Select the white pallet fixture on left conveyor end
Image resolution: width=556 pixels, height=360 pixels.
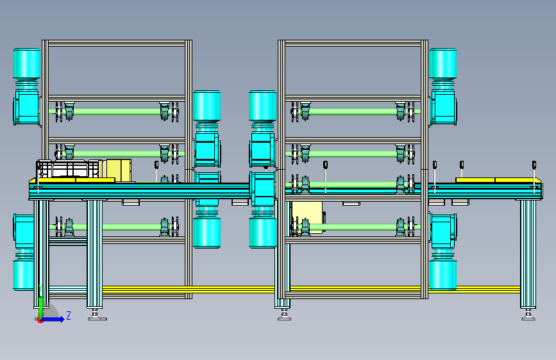pyautogui.click(x=67, y=169)
